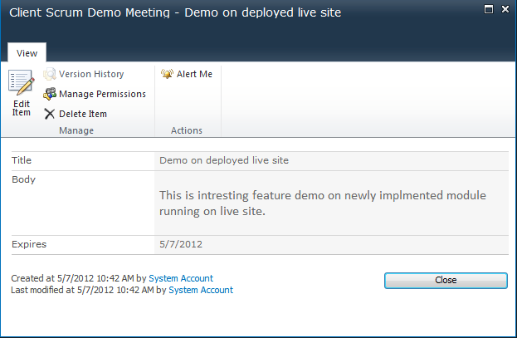The width and height of the screenshot is (517, 338).
Task: Click the Version History icon
Action: pos(50,75)
